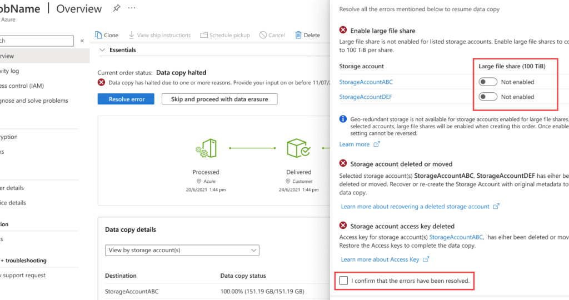This screenshot has height=300, width=569.
Task: Click the 100.00% (151.19 GB/151.19 GB) status
Action: pyautogui.click(x=262, y=291)
